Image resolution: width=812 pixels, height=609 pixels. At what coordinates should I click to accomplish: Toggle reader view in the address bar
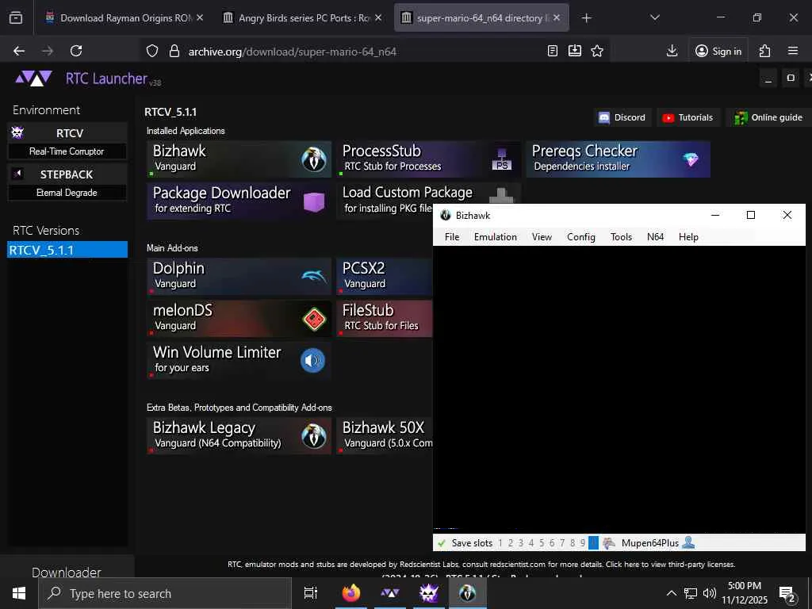click(553, 51)
